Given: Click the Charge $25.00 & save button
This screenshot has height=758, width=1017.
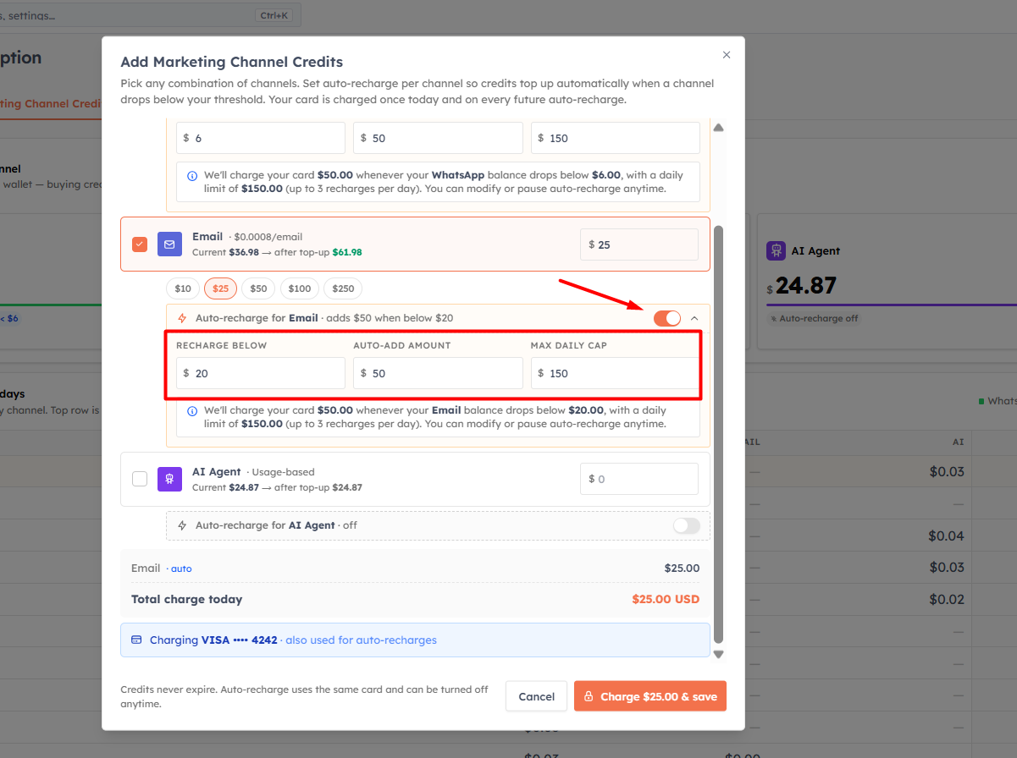Looking at the screenshot, I should click(x=650, y=696).
